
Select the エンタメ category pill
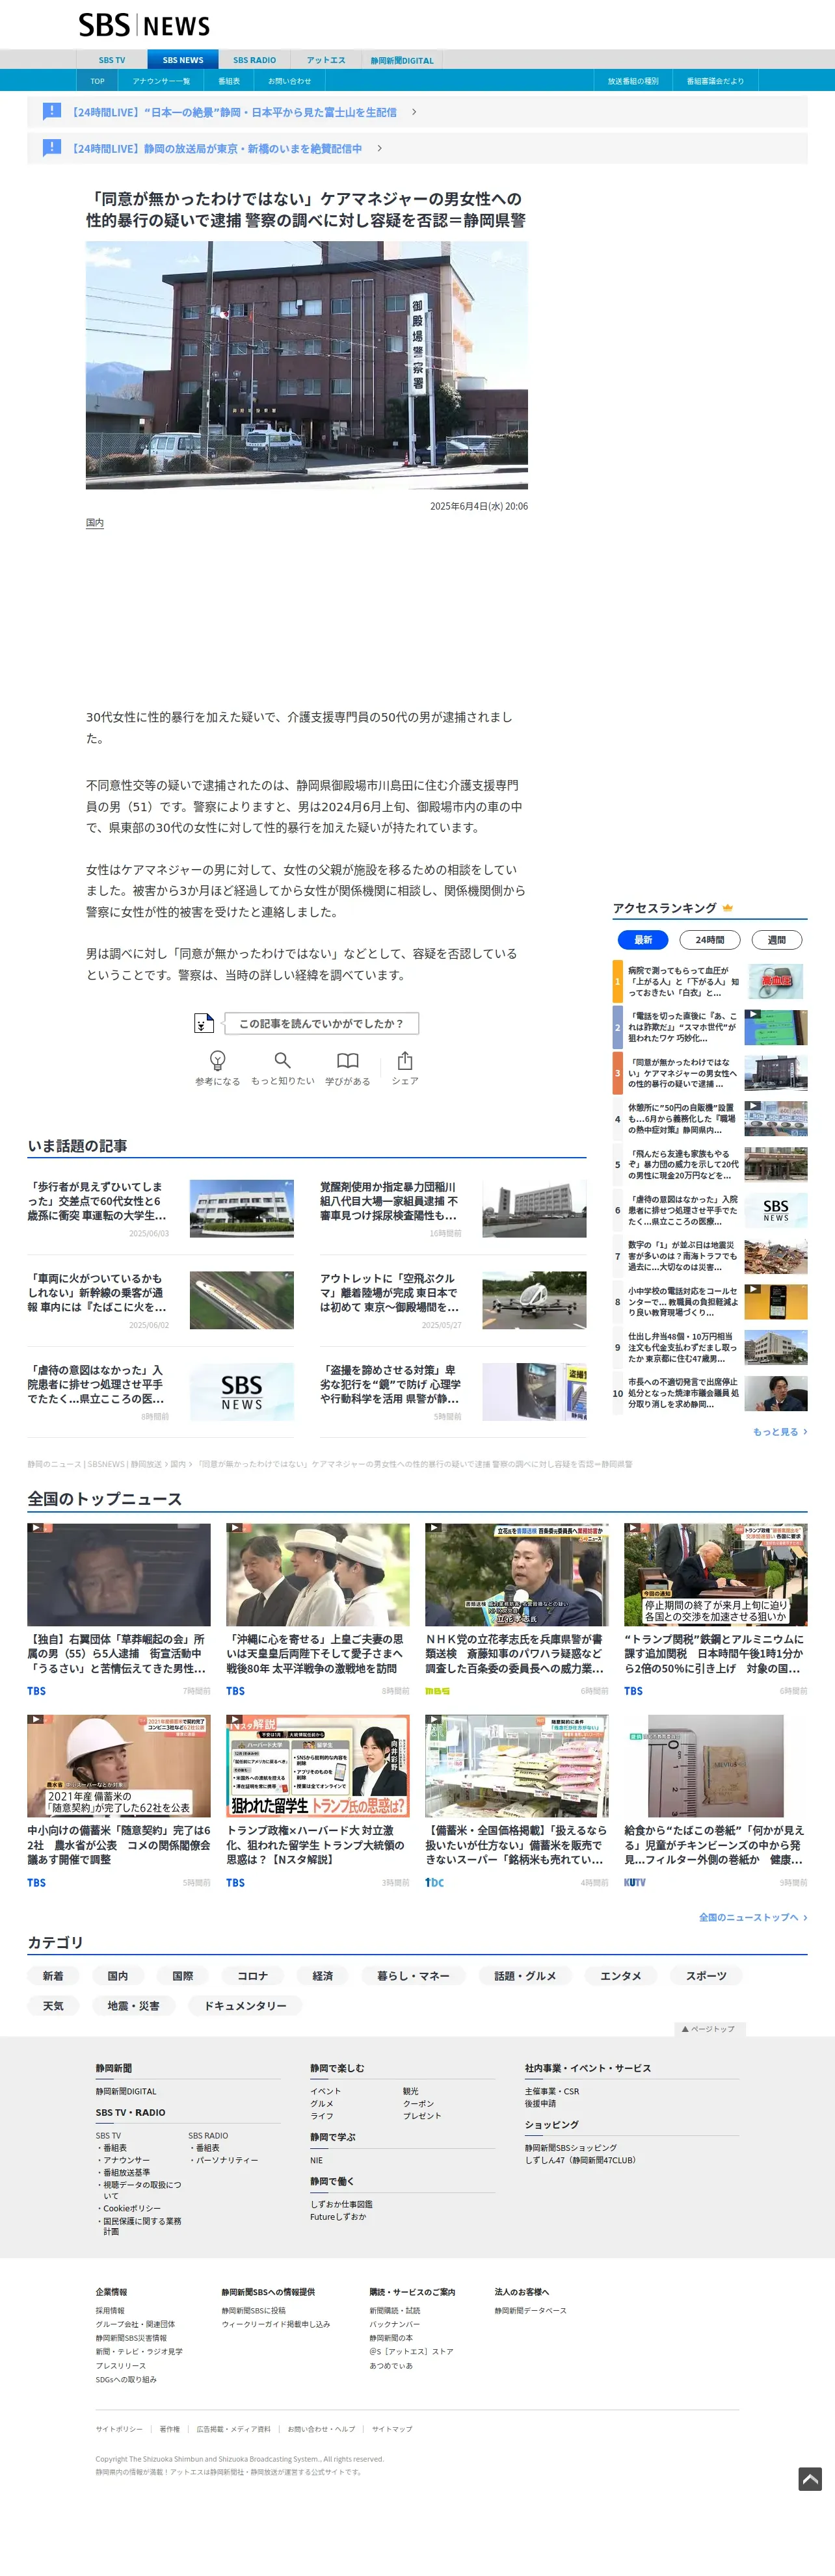[620, 1975]
